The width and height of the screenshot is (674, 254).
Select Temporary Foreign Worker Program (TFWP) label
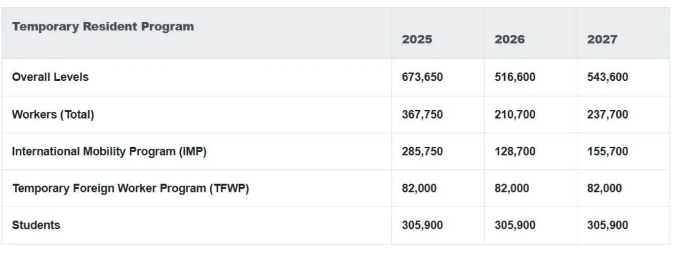(x=130, y=188)
